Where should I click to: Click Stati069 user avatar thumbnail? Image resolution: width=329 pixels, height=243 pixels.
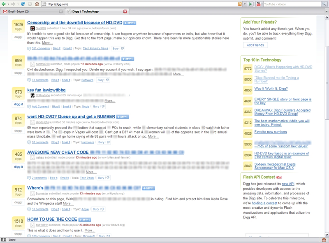32,28
